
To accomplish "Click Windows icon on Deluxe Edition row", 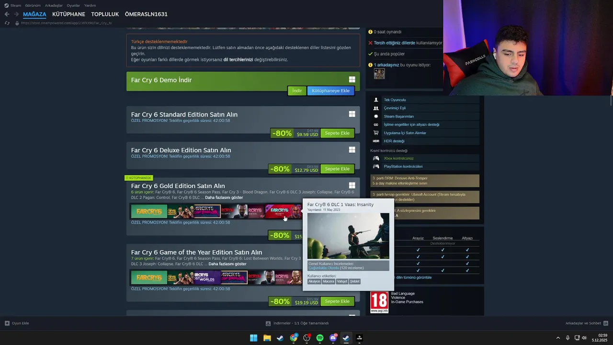I will point(352,149).
